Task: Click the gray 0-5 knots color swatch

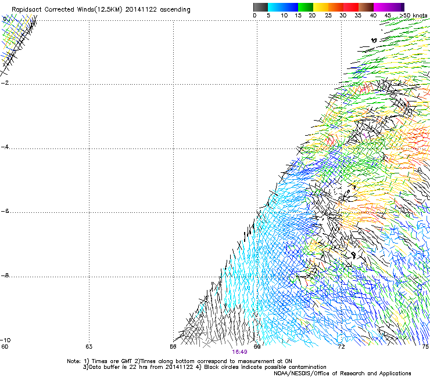Action: point(260,7)
